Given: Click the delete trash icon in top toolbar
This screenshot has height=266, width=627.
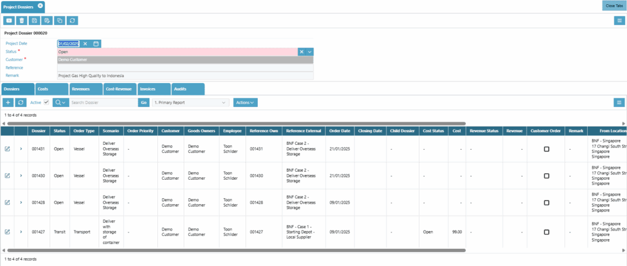Looking at the screenshot, I should pos(22,21).
